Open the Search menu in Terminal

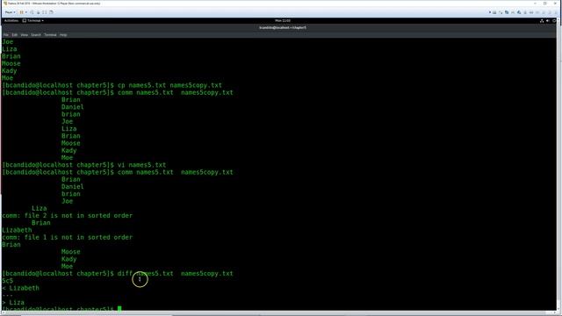coord(36,35)
